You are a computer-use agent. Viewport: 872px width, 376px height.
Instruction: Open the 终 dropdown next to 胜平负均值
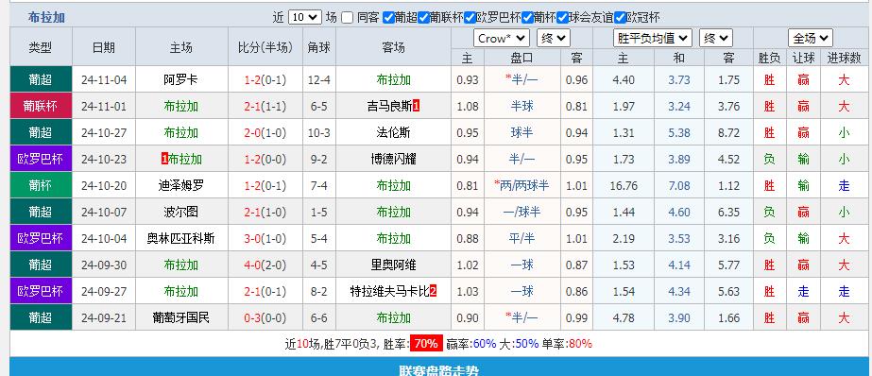coord(716,39)
